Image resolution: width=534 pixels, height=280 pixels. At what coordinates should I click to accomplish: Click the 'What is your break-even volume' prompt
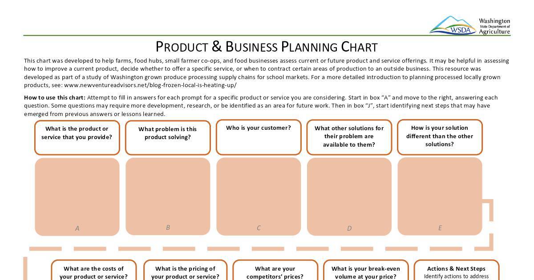[366, 270]
